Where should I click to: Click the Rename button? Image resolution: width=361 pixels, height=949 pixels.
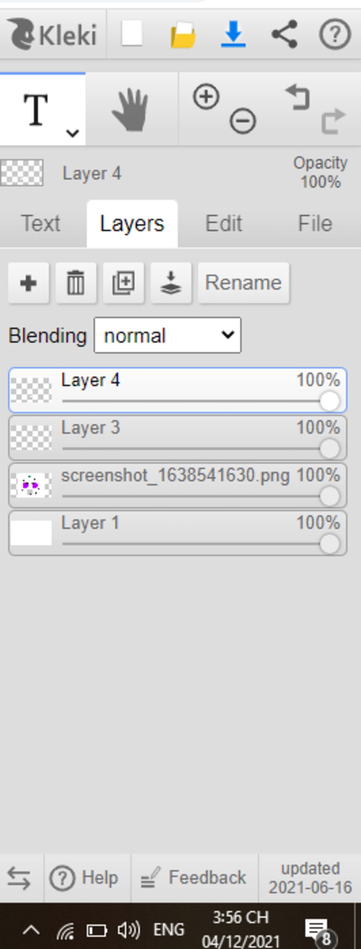click(x=244, y=283)
